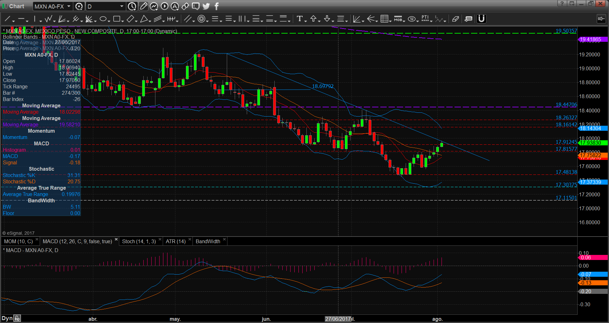Image resolution: width=609 pixels, height=323 pixels.
Task: Select the triangle drawing tool
Action: tap(144, 19)
